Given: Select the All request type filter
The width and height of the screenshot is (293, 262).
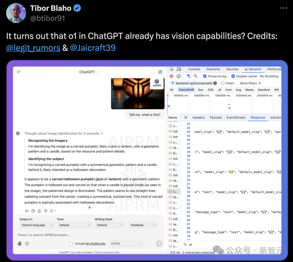Looking at the screenshot, I should 171,90.
